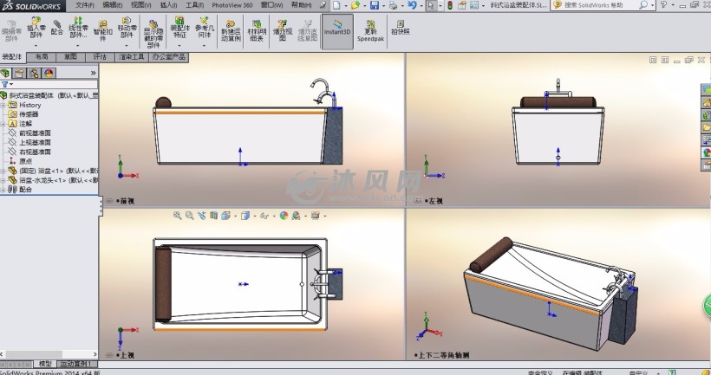
Task: Expand the History node in the tree
Action: tap(3, 105)
